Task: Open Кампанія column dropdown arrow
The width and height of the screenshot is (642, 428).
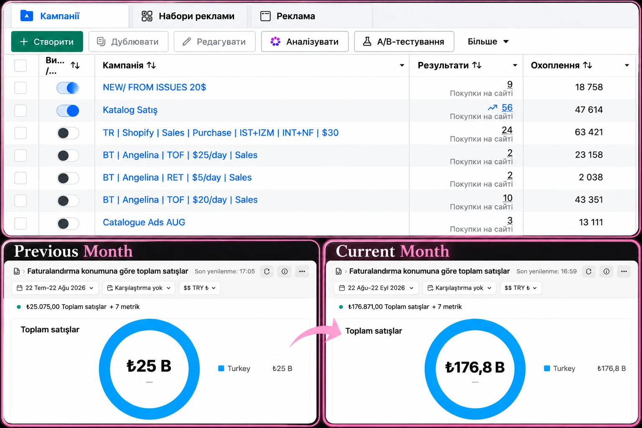Action: (x=402, y=65)
